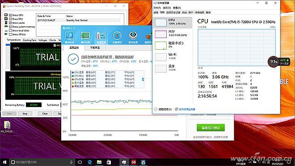Image resolution: width=295 pixels, height=166 pixels.
Task: Open temperature management thermometer icon in Lu Master
Action: tap(101, 37)
